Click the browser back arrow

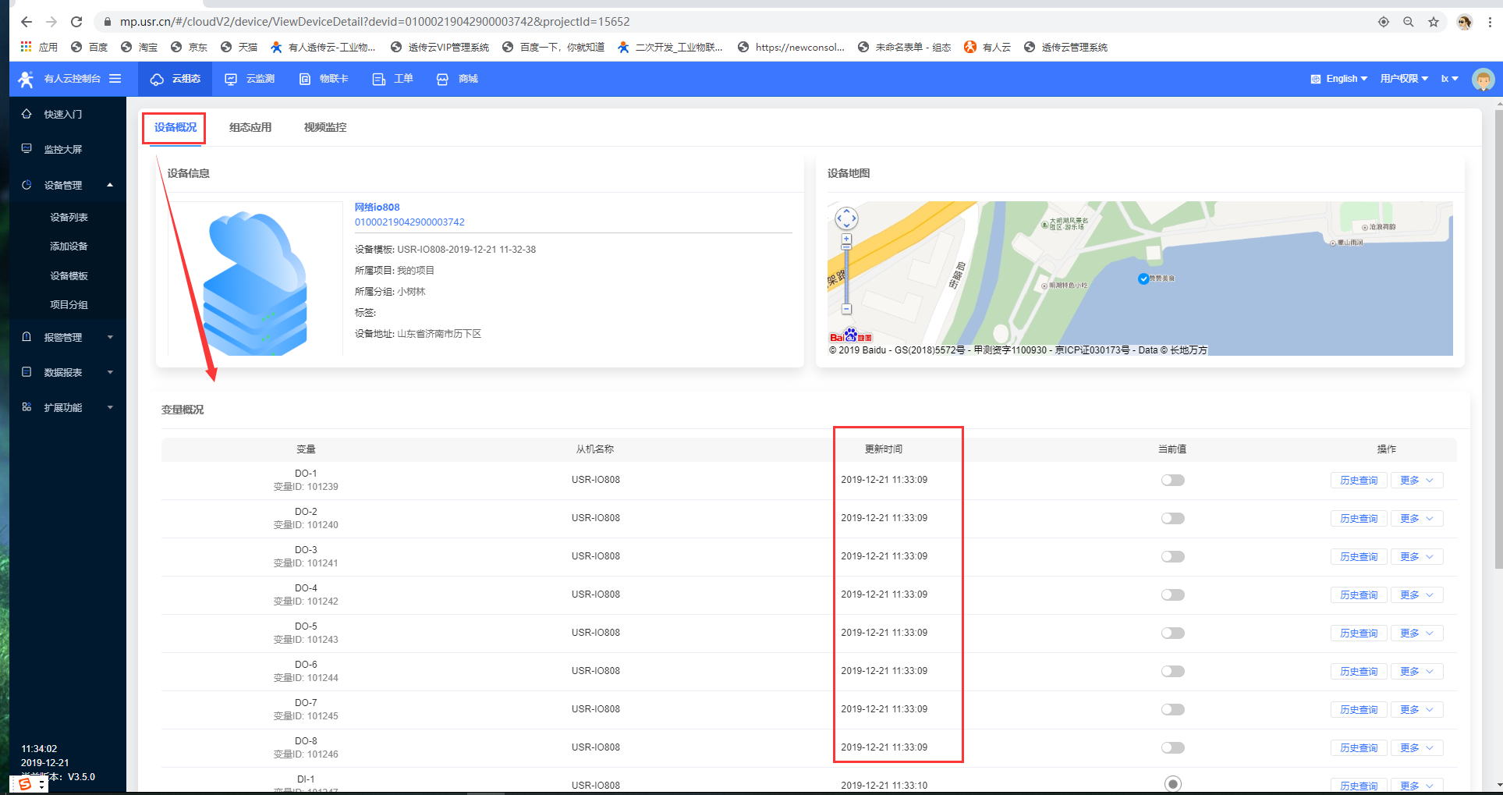(x=27, y=22)
